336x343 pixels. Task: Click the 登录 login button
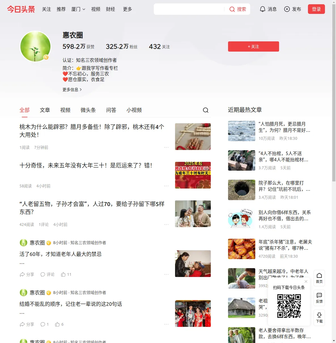[316, 9]
